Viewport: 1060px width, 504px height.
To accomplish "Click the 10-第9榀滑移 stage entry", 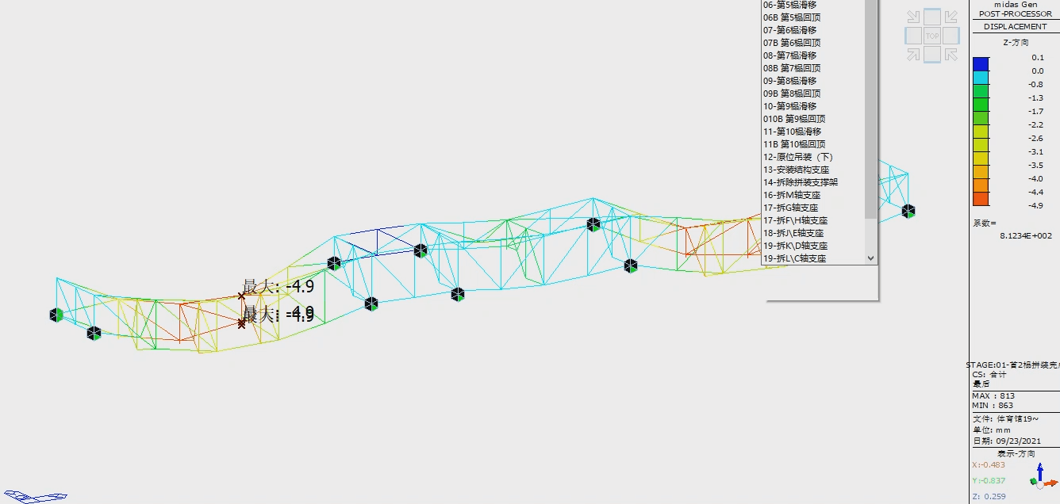I will [x=789, y=106].
